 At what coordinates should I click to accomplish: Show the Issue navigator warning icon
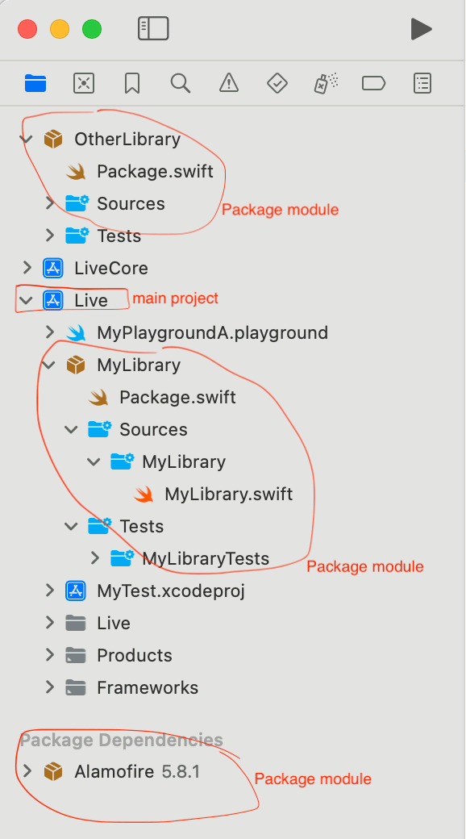[229, 83]
